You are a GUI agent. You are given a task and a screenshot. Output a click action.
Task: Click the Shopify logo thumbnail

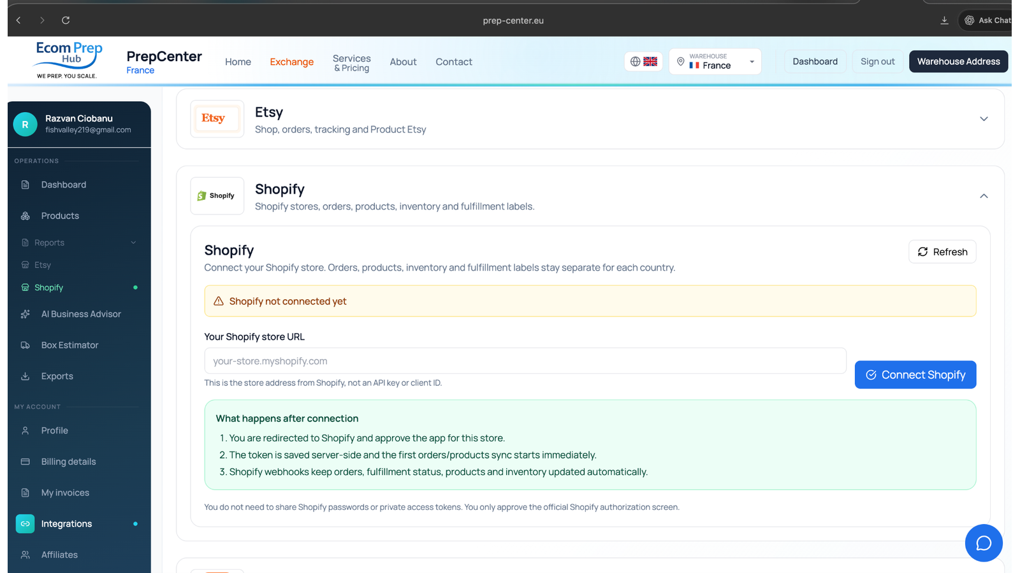tap(217, 196)
